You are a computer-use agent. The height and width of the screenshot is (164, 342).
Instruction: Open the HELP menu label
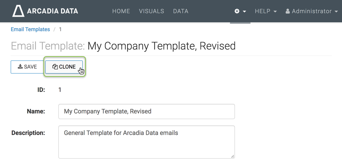(263, 11)
